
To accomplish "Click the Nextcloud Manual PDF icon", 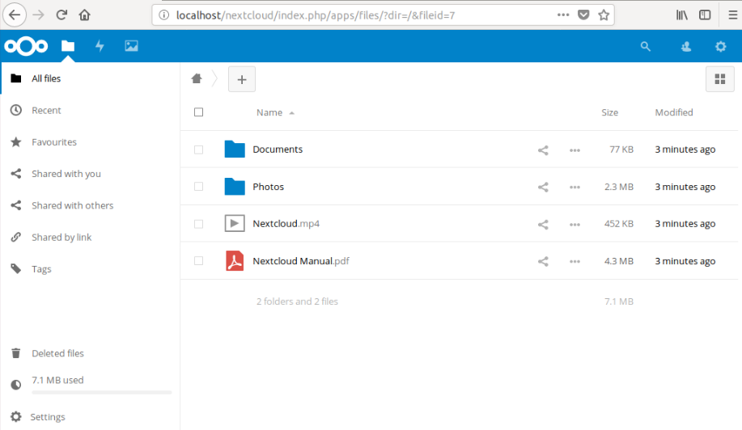I will pyautogui.click(x=235, y=260).
